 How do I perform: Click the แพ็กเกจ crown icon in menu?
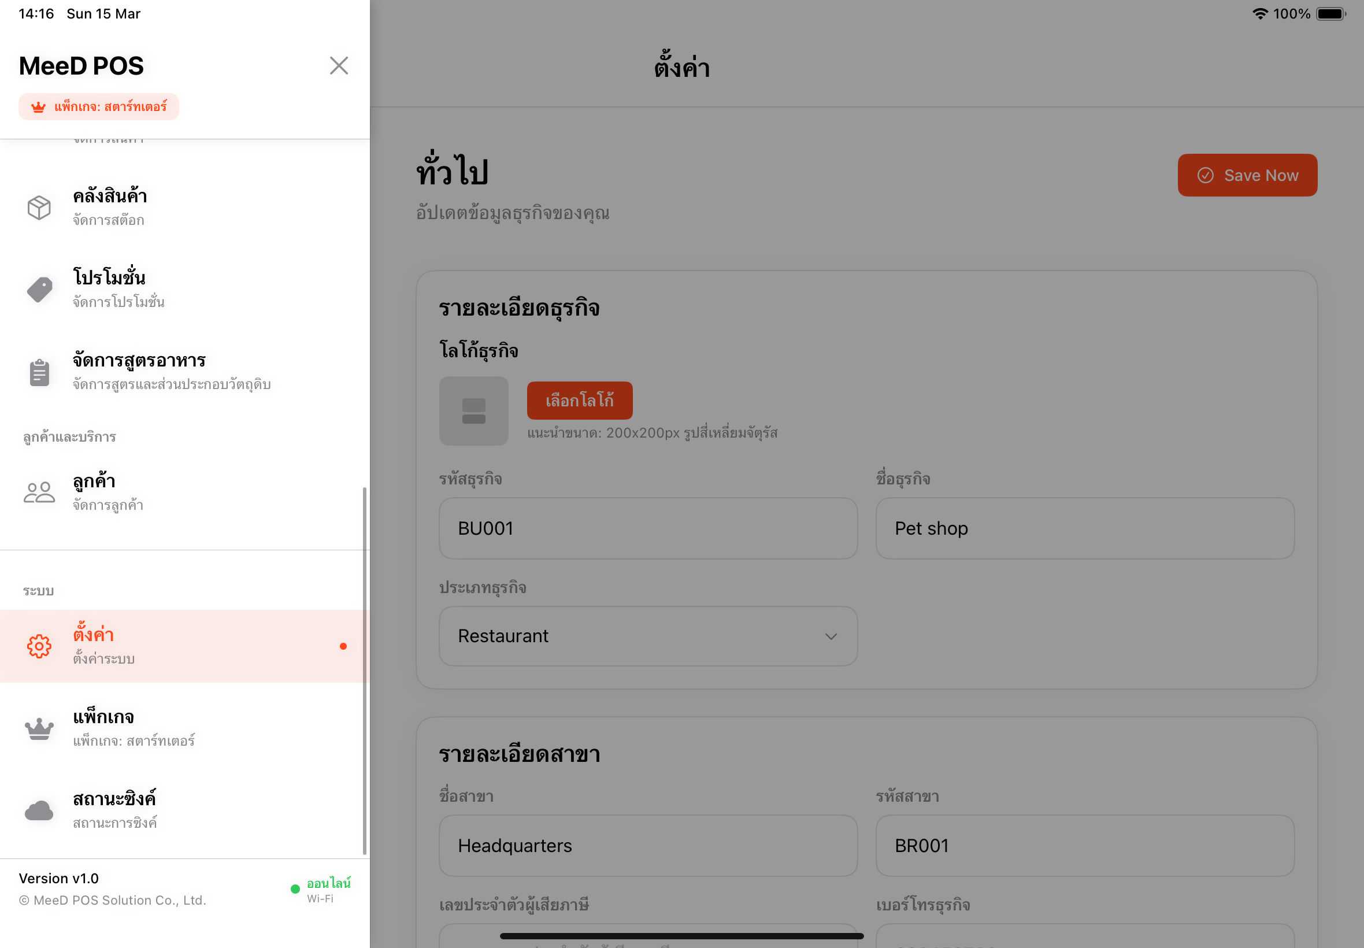tap(39, 728)
